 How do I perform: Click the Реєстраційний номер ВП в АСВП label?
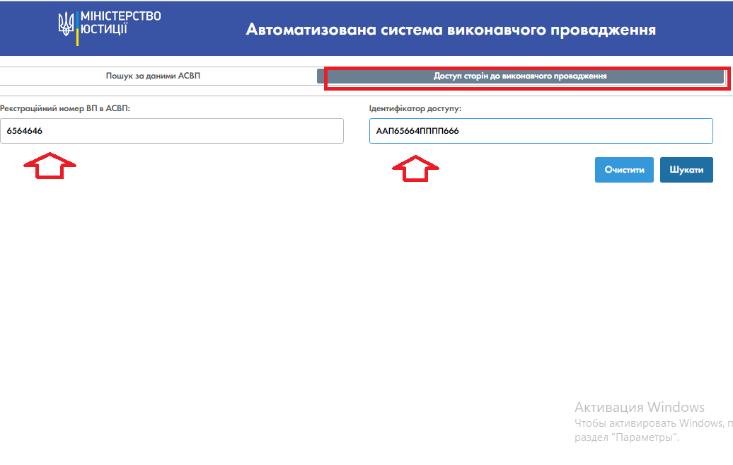(65, 108)
